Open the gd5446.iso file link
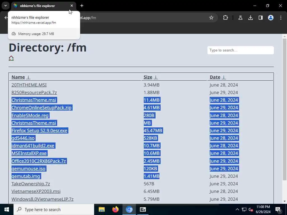This screenshot has width=287, height=215. 23,138
